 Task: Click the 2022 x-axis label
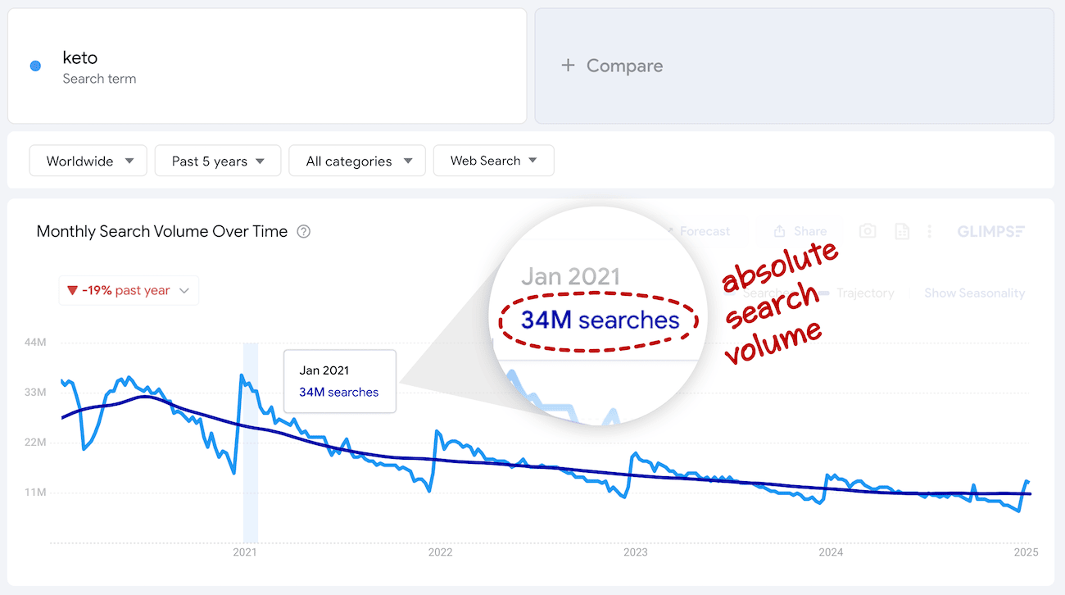(440, 552)
